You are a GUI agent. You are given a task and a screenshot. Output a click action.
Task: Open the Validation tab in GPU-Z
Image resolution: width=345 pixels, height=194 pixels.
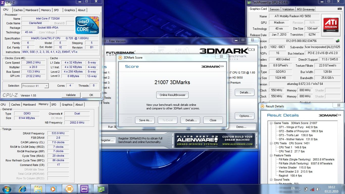pyautogui.click(x=288, y=9)
